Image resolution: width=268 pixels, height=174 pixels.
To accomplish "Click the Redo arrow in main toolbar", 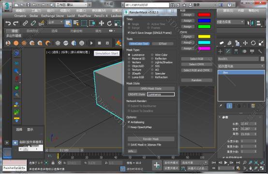I will (x=16, y=23).
